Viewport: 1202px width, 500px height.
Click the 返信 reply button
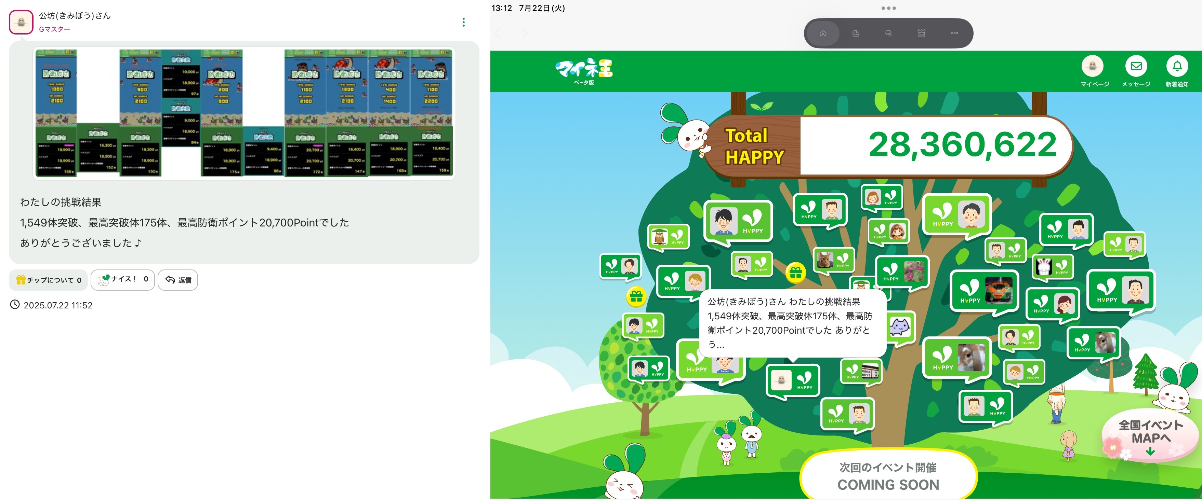click(x=178, y=280)
